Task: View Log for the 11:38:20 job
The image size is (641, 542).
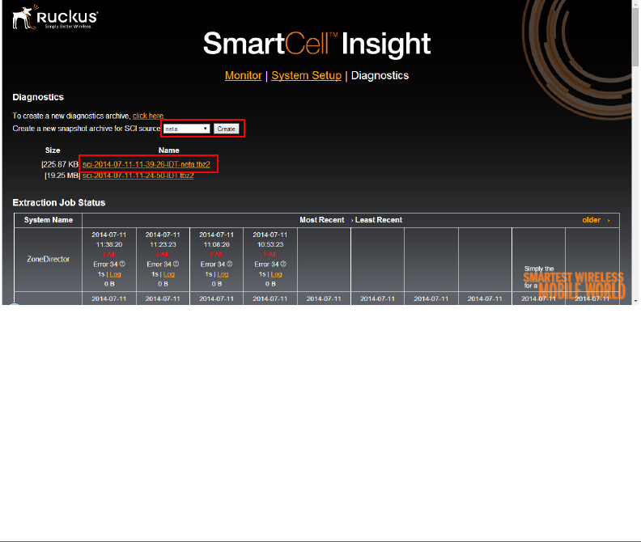Action: pyautogui.click(x=115, y=274)
